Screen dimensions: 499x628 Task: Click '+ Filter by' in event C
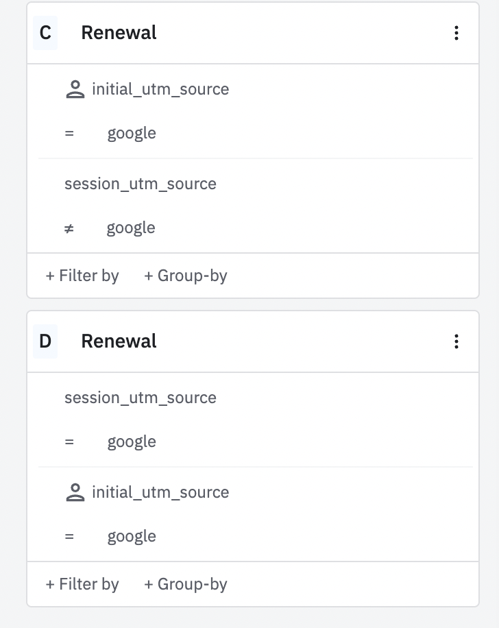click(82, 276)
